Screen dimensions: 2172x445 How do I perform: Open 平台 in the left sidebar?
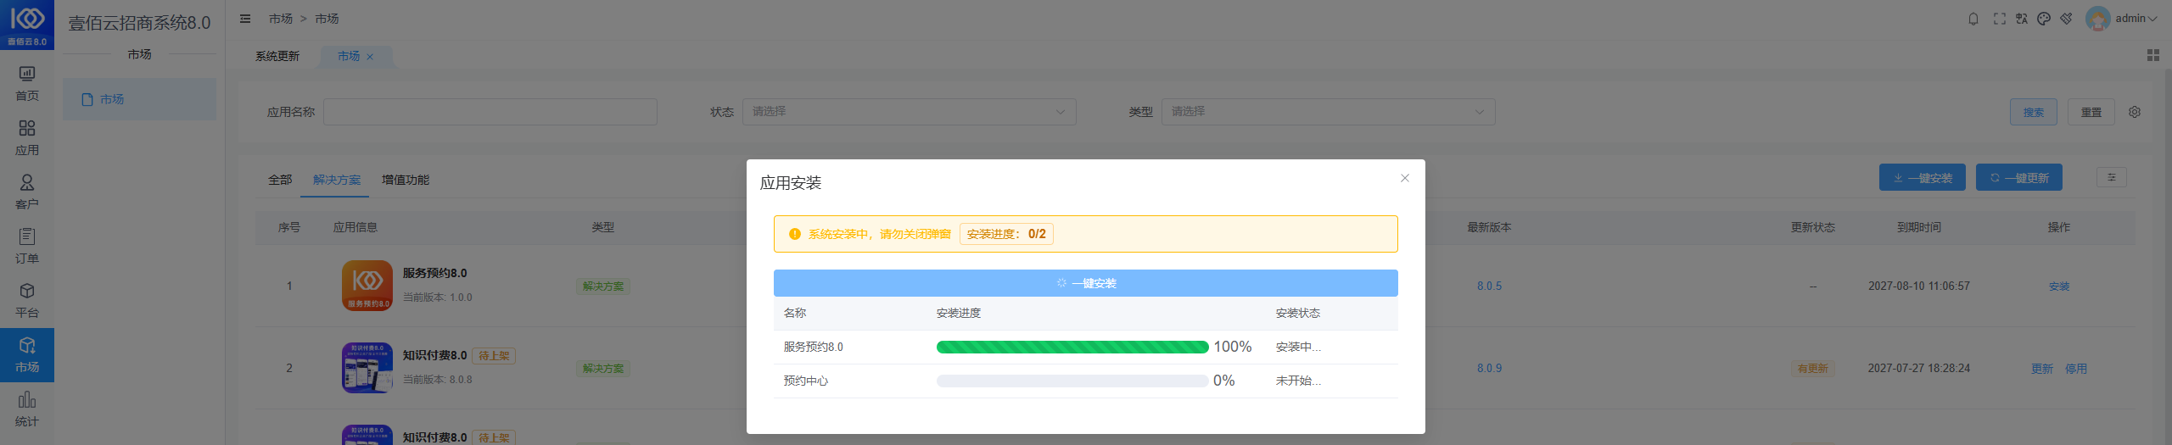click(x=27, y=301)
